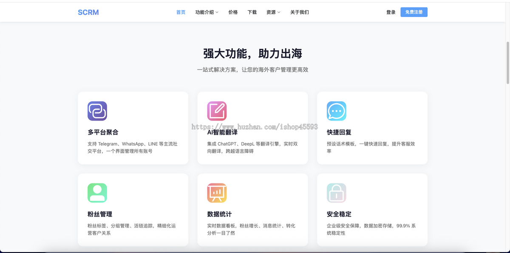Go to the 首页 nav item

coord(181,12)
